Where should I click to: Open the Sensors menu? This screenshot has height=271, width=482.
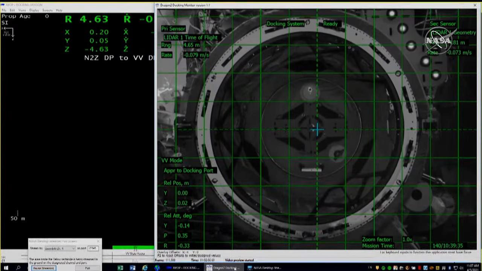[47, 10]
